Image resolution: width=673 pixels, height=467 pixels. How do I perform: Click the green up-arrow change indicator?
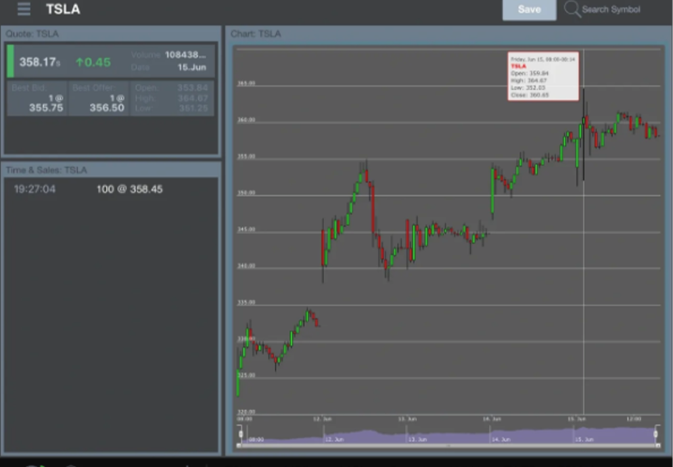[x=93, y=62]
